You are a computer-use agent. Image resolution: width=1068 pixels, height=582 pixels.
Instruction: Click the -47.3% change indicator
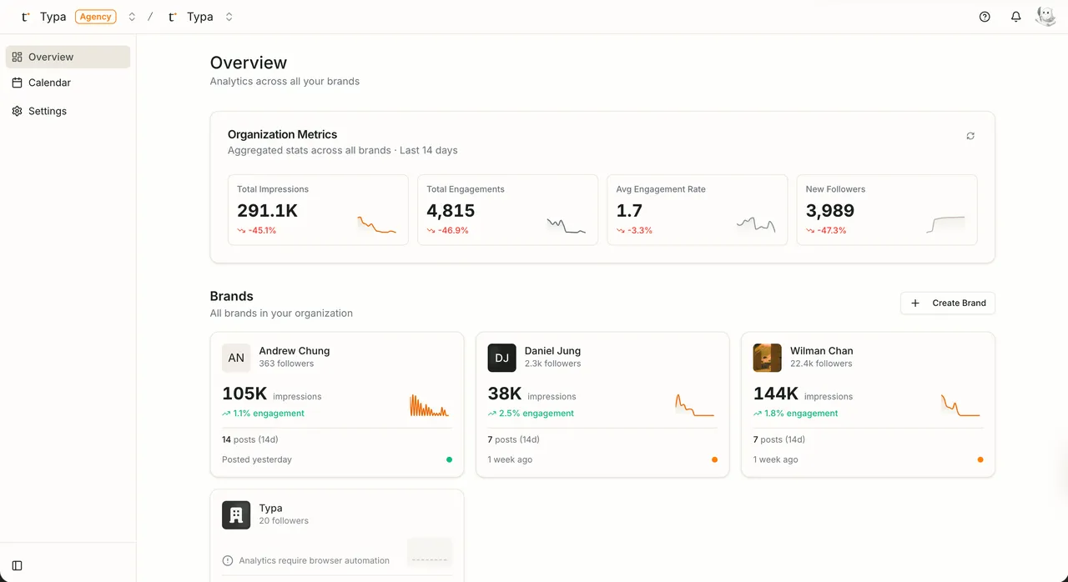(x=826, y=230)
